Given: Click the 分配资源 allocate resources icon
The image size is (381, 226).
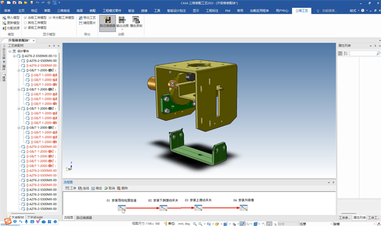Looking at the screenshot, I should point(4,28).
